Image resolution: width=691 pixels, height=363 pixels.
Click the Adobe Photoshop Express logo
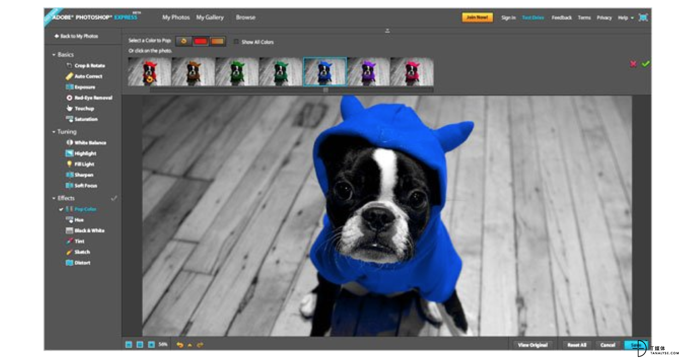click(x=96, y=18)
